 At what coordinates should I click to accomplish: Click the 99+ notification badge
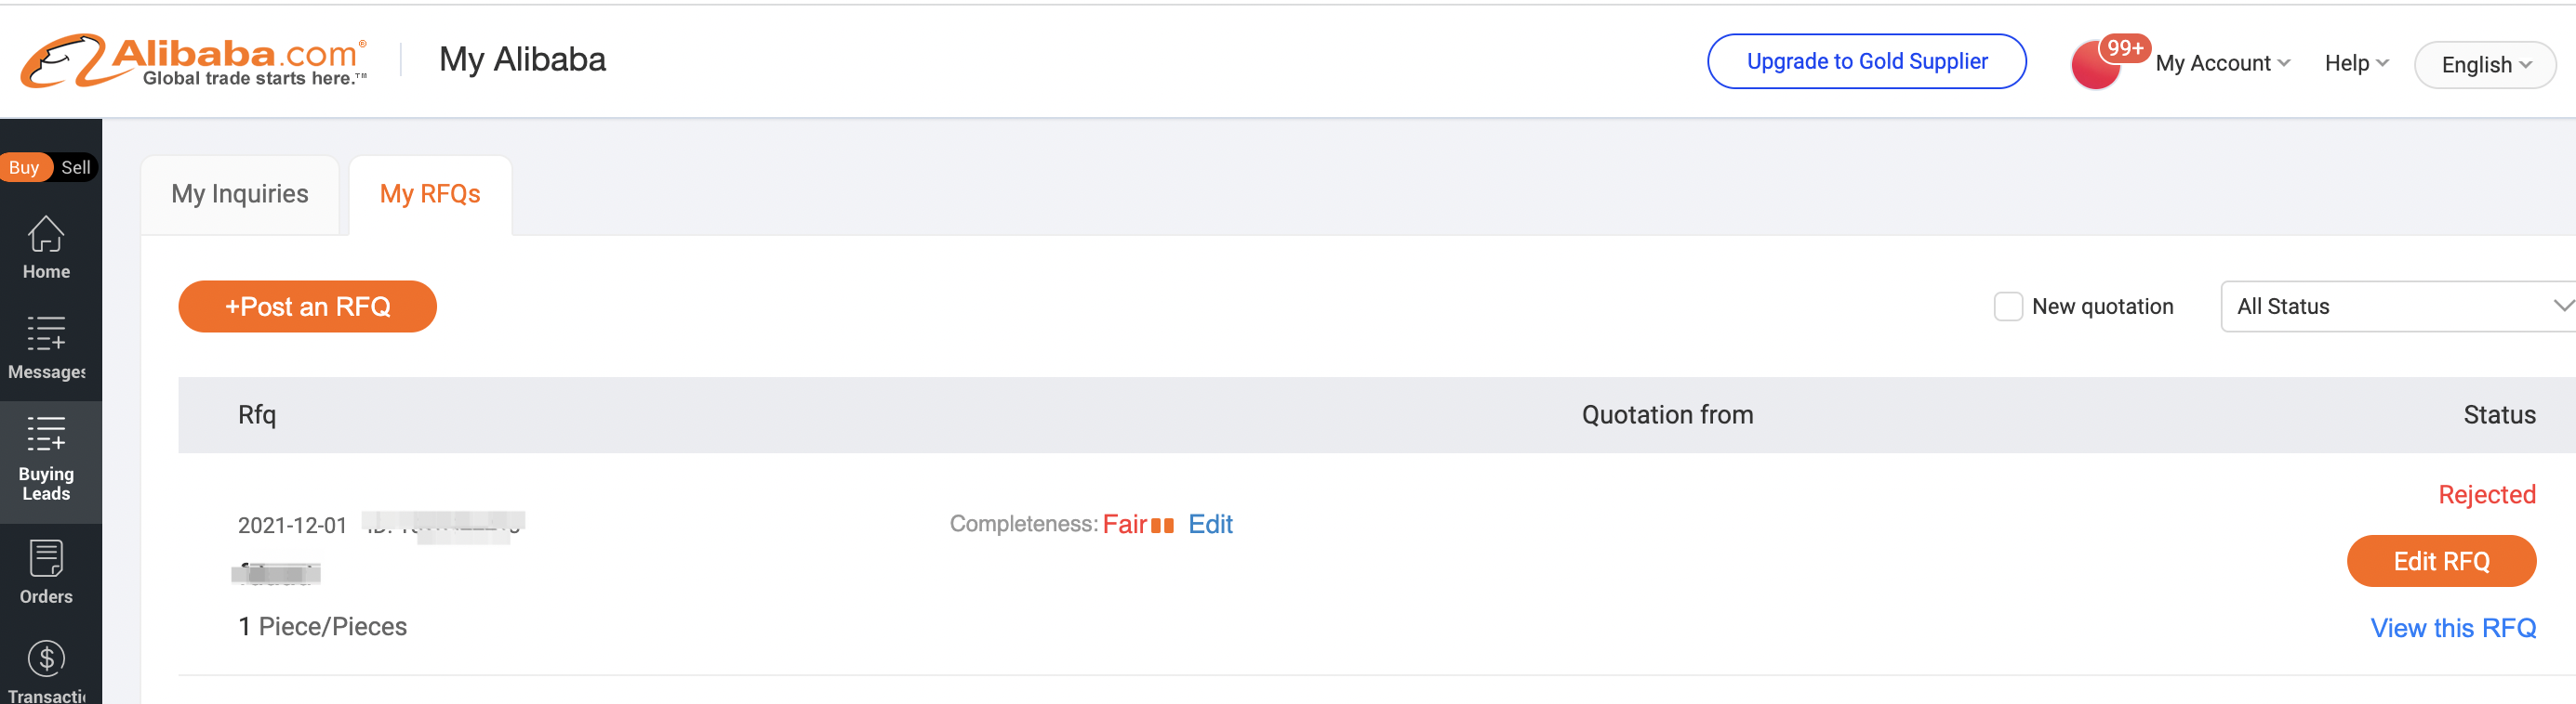coord(2124,48)
